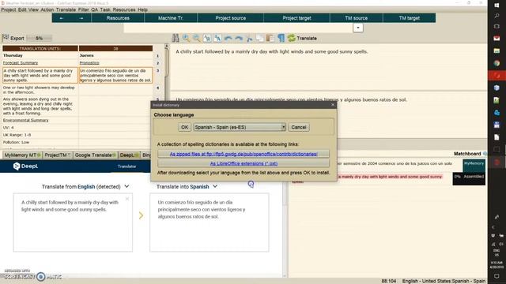Click the DeepL source text box
This screenshot has width=506, height=284.
click(x=73, y=222)
